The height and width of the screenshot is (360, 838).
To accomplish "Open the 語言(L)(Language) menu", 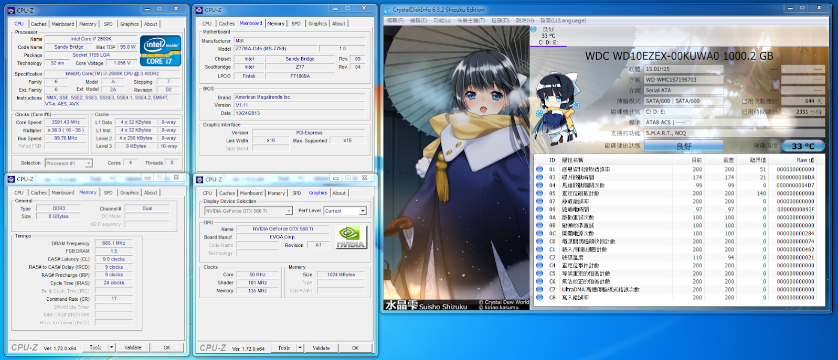I will pos(563,20).
